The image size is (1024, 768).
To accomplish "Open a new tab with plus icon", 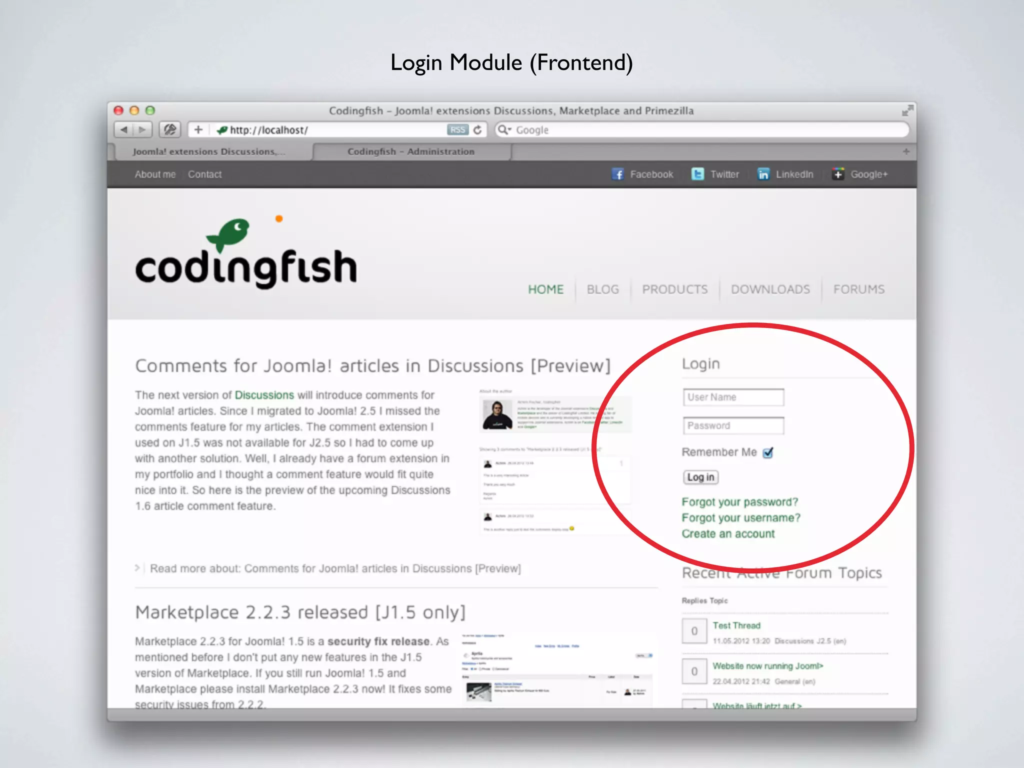I will coord(906,151).
